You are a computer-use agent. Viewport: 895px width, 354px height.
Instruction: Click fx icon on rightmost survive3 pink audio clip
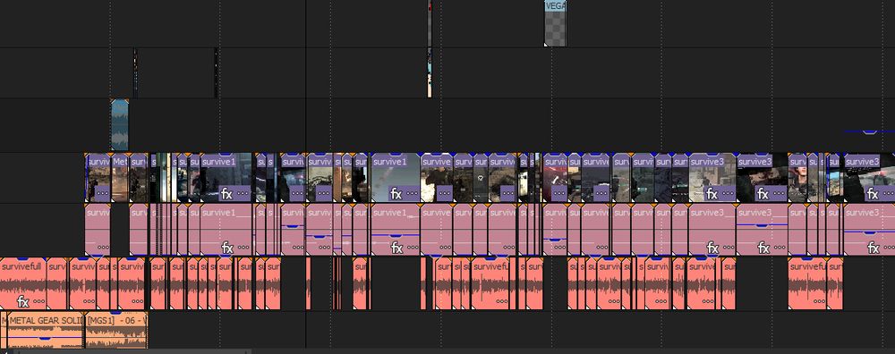pos(874,248)
